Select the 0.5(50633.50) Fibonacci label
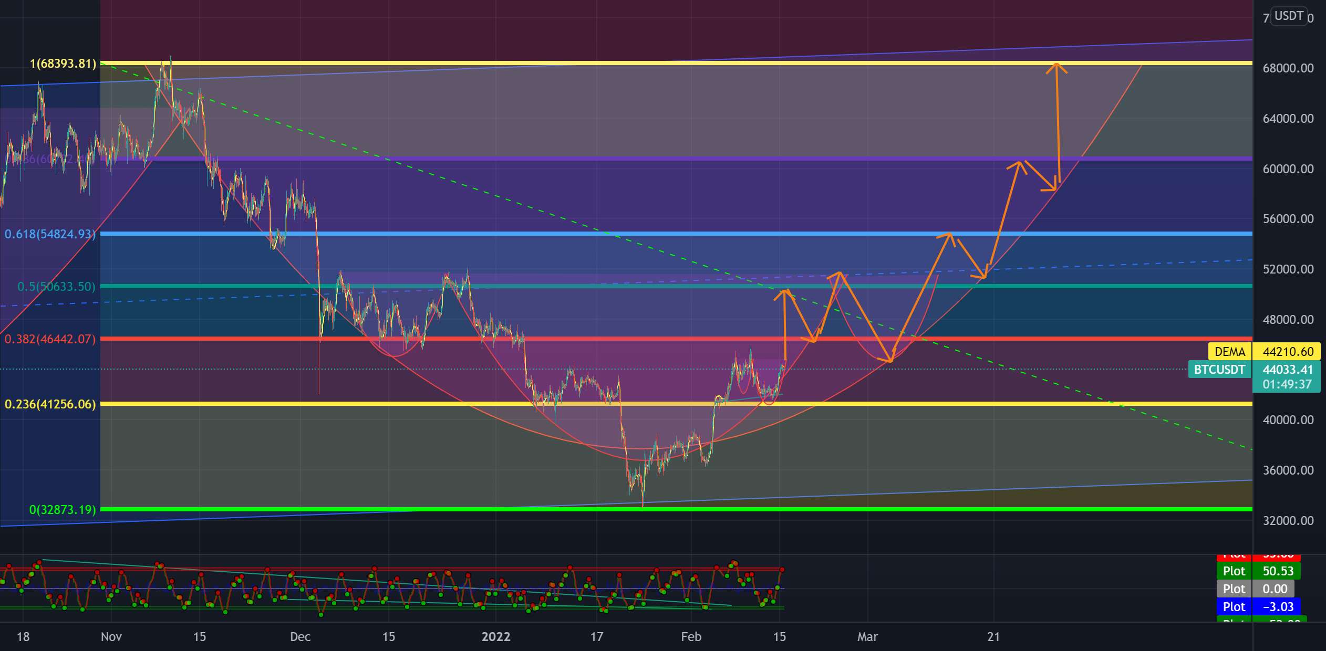Viewport: 1326px width, 651px height. [x=57, y=286]
